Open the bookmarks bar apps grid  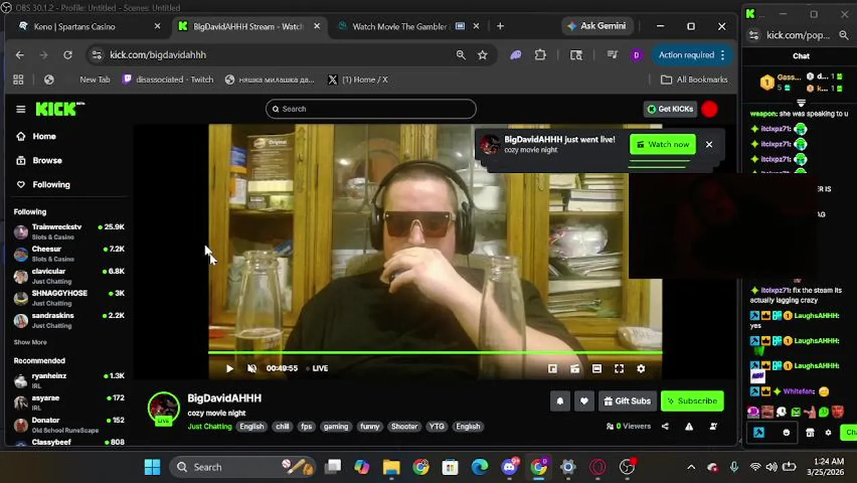(18, 79)
